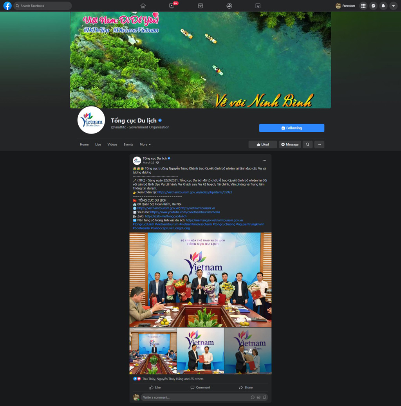Click the #canbocapvuvatuongduong hashtag
The image size is (401, 406).
[170, 228]
